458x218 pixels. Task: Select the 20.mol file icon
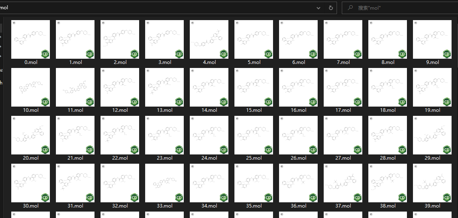[31, 135]
